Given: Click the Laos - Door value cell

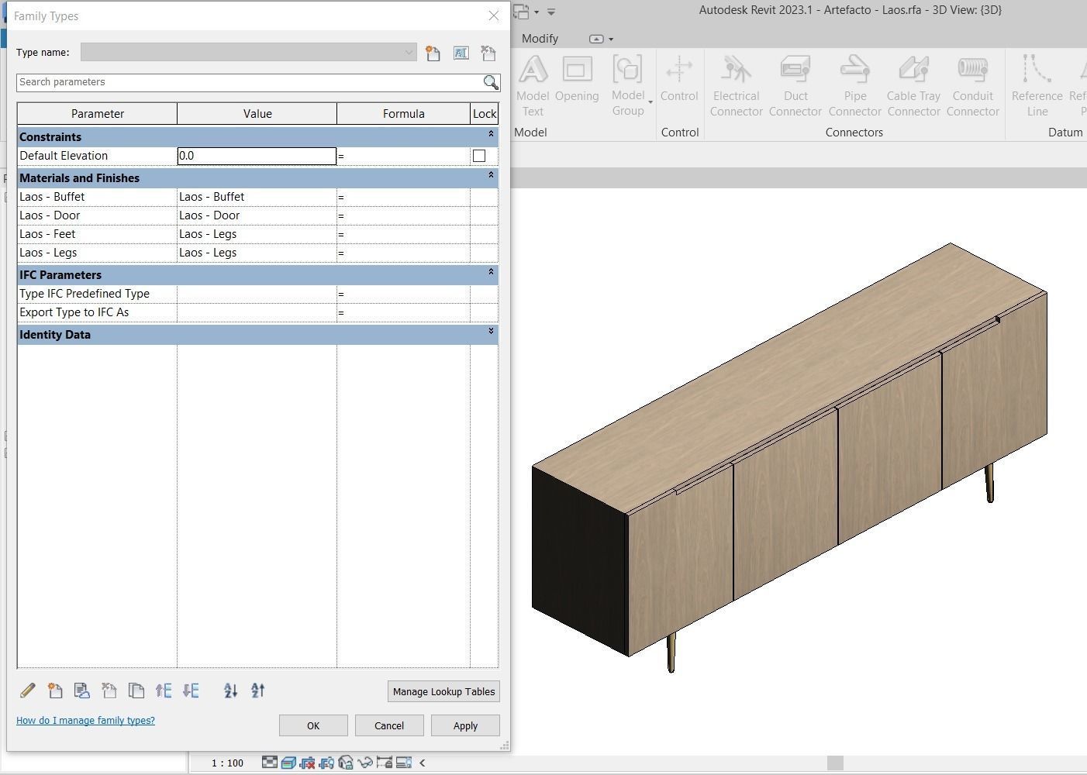Looking at the screenshot, I should pyautogui.click(x=257, y=215).
